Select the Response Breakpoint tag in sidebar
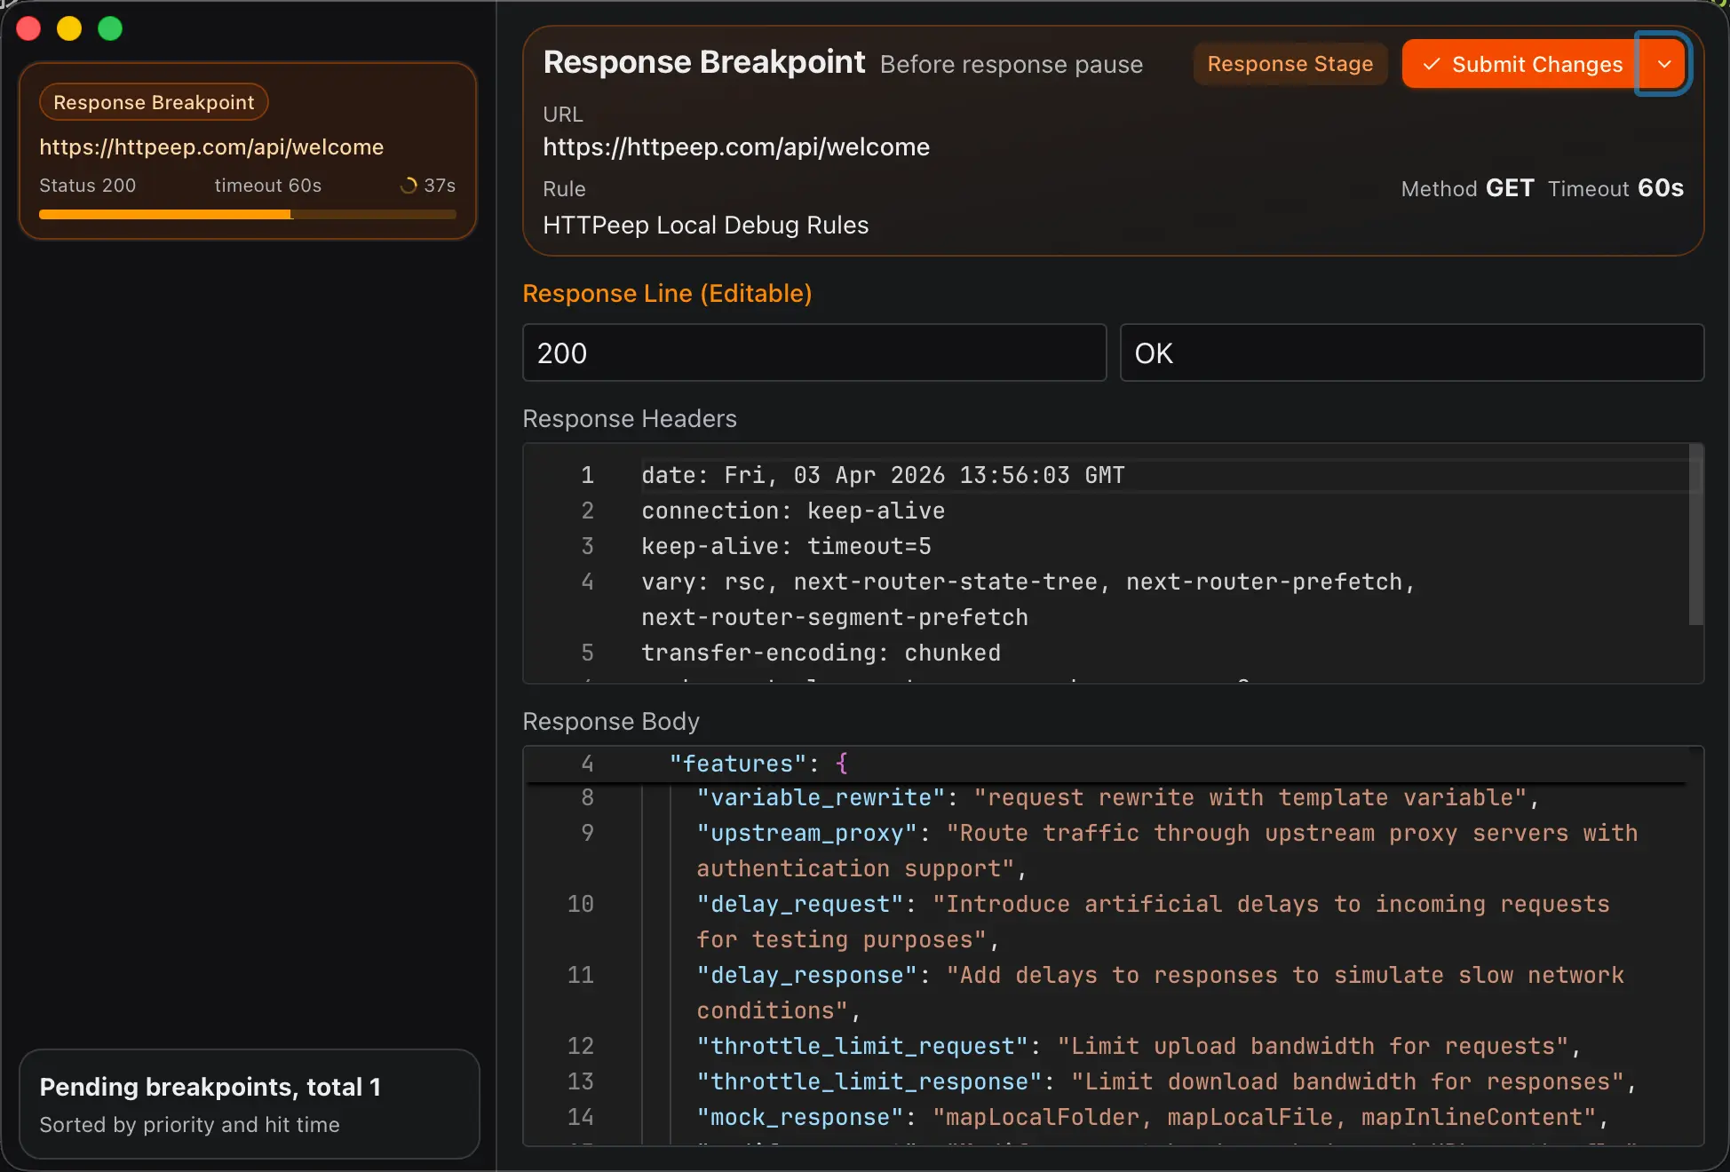1730x1172 pixels. point(154,102)
